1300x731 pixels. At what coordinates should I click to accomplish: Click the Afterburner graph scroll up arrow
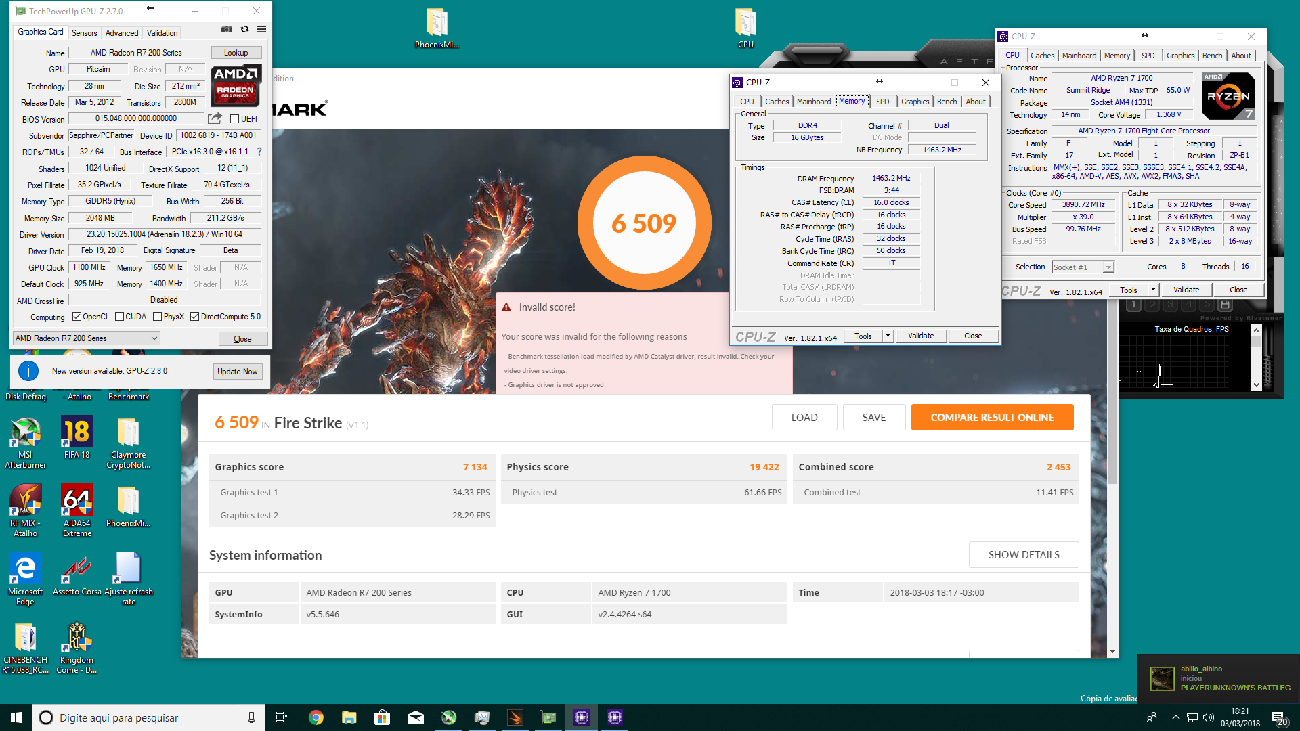click(x=1256, y=330)
